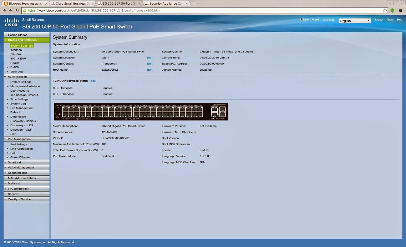Click the switch front panel image
This screenshot has width=406, height=247.
[x=141, y=112]
